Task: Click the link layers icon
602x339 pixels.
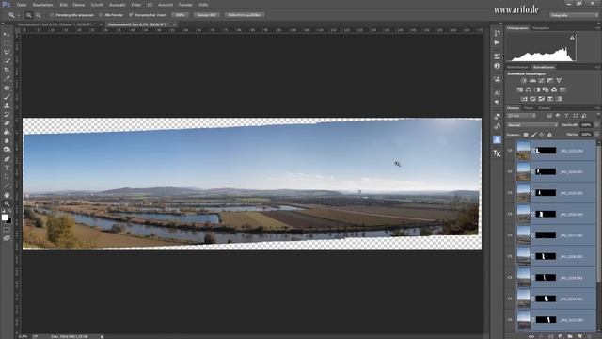Action: click(x=531, y=336)
